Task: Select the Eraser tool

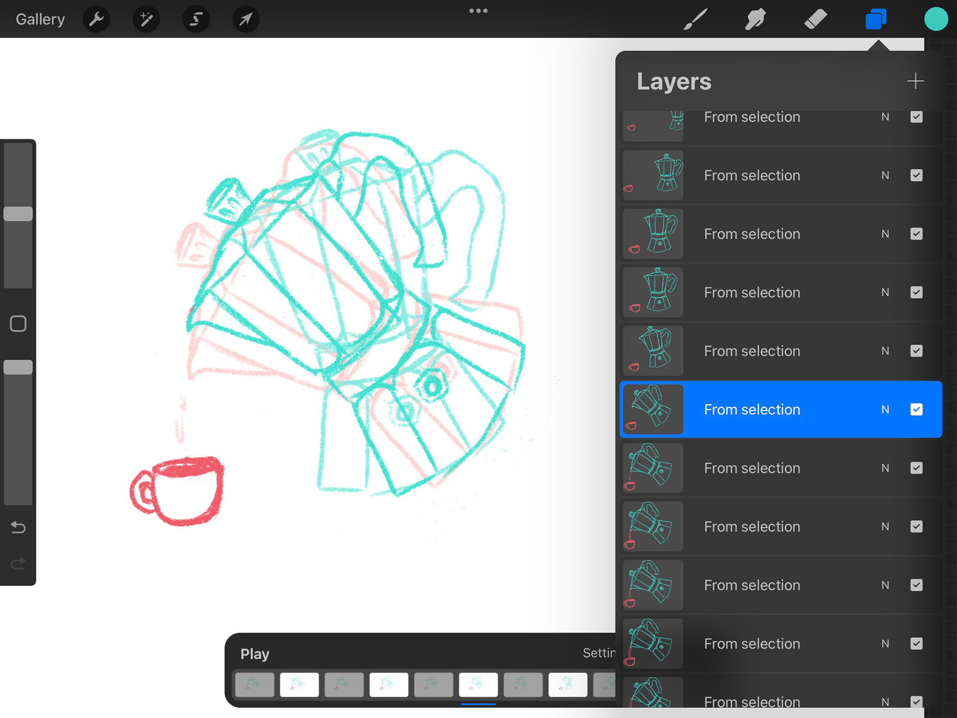Action: [x=815, y=19]
